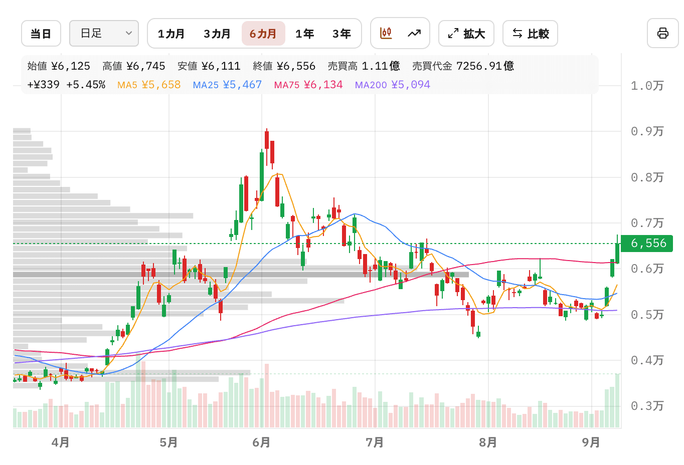
Task: Select the 1カ月 period tab
Action: coord(171,34)
